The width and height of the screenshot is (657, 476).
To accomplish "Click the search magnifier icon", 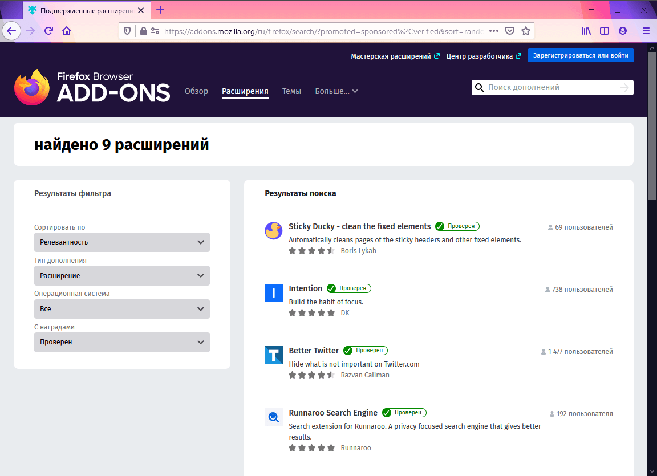I will click(x=479, y=87).
